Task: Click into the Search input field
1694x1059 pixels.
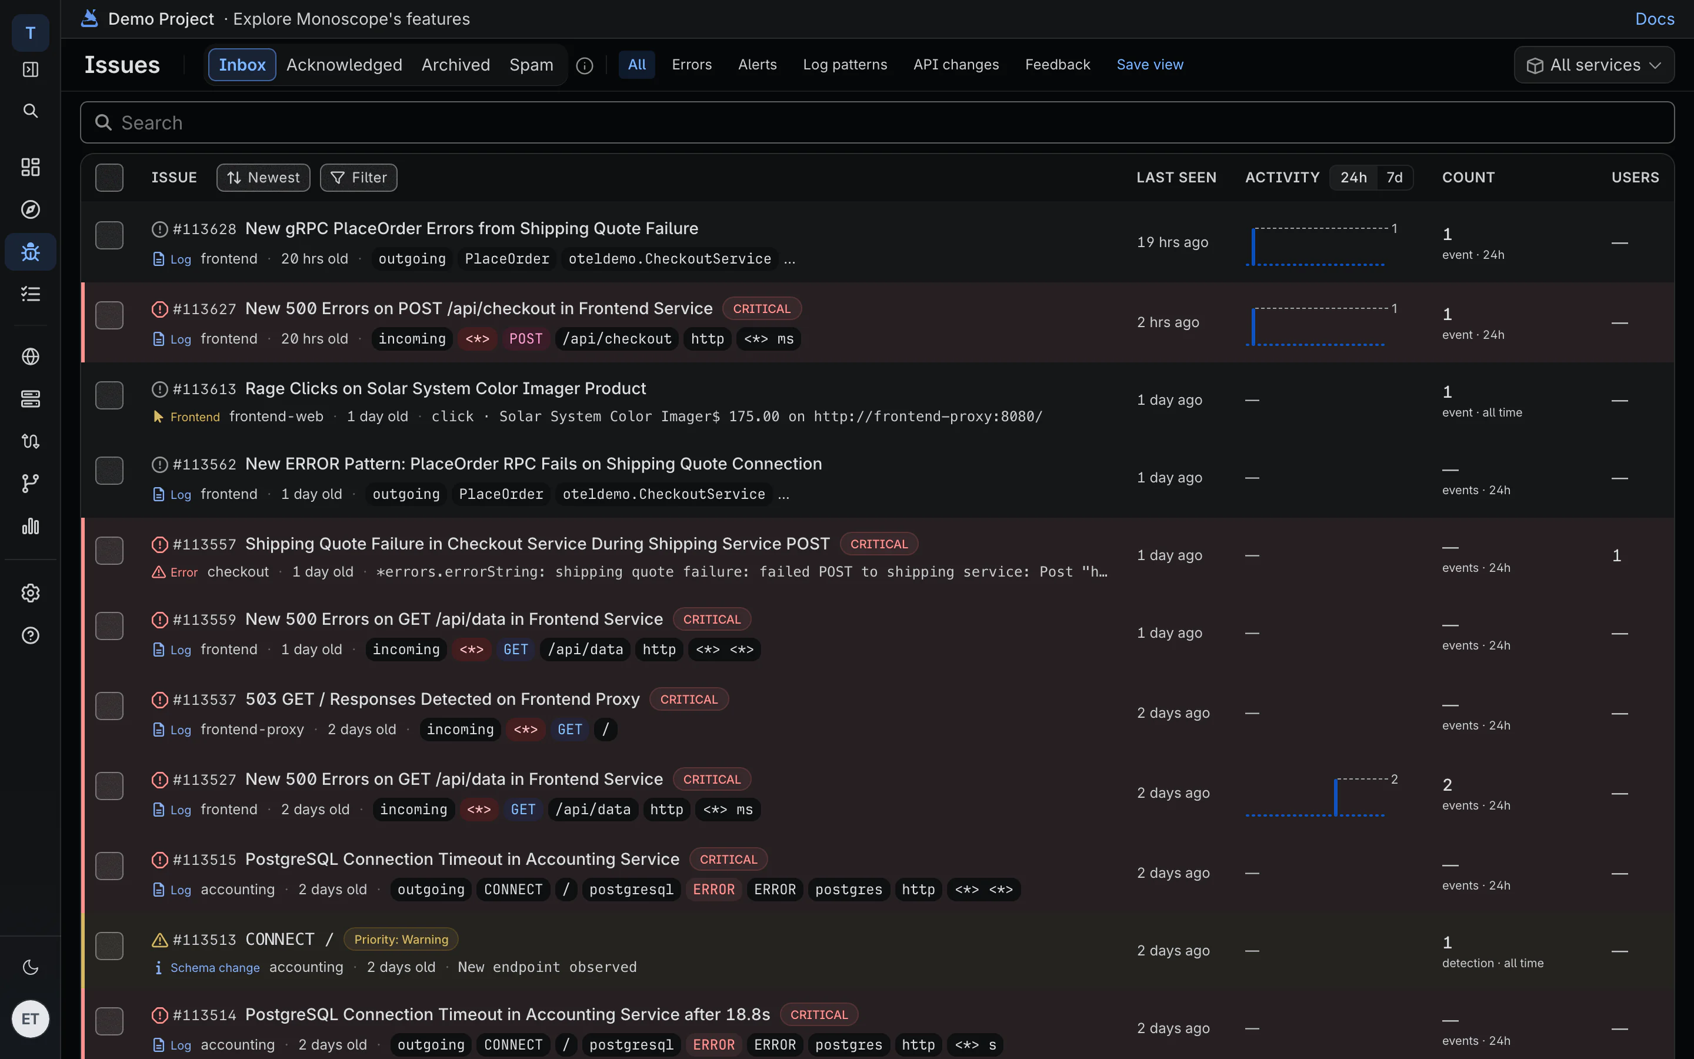Action: (877, 122)
